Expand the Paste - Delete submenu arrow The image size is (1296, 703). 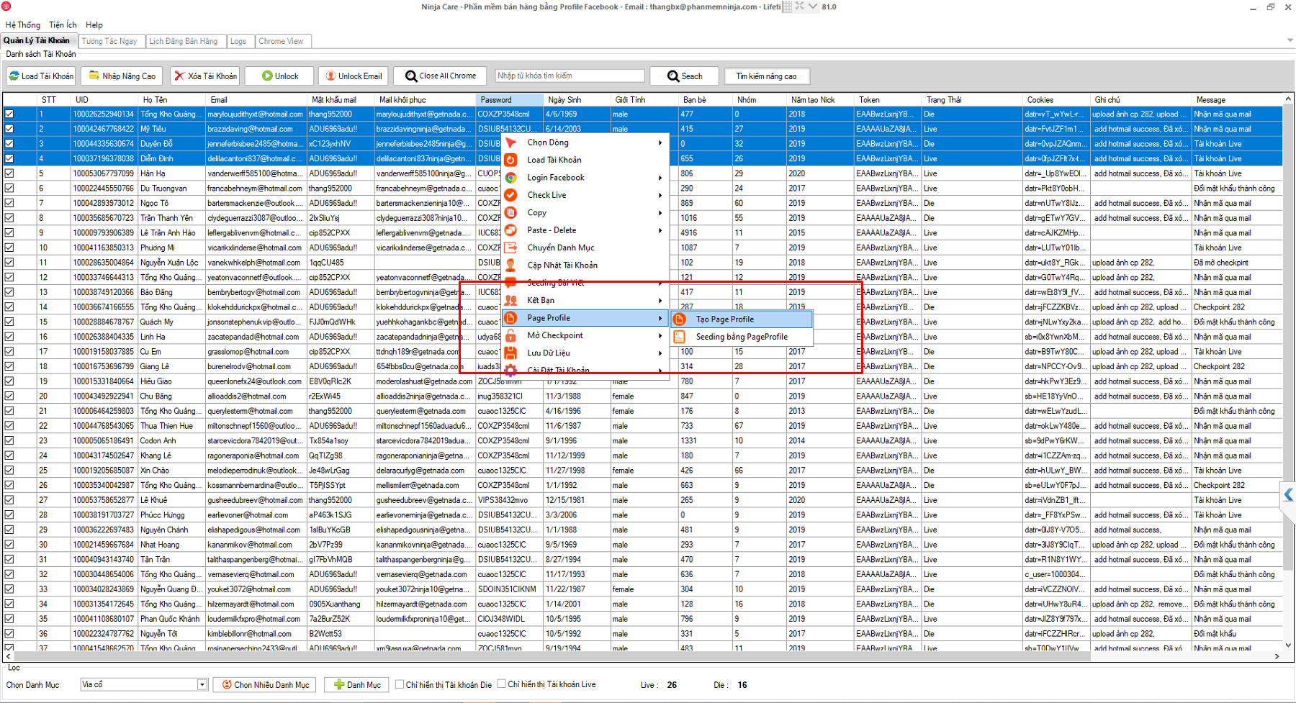pos(660,230)
